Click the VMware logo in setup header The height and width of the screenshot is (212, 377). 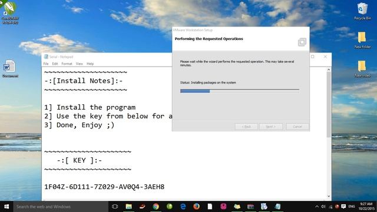click(x=302, y=42)
